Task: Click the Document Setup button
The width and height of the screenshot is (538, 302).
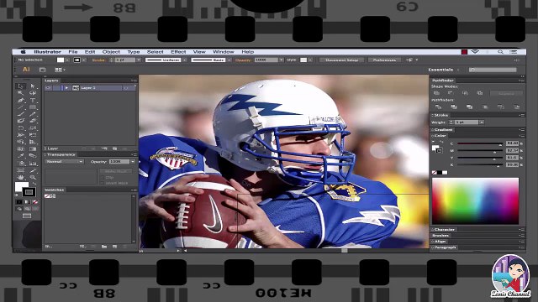Action: tap(342, 60)
